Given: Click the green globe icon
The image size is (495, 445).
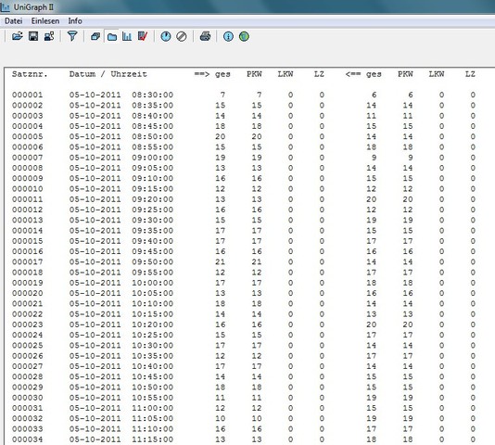Looking at the screenshot, I should coord(244,37).
